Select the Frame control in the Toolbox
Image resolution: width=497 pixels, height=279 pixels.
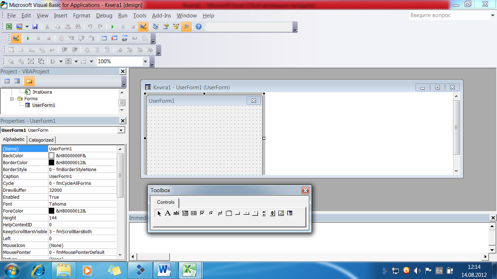pos(228,213)
